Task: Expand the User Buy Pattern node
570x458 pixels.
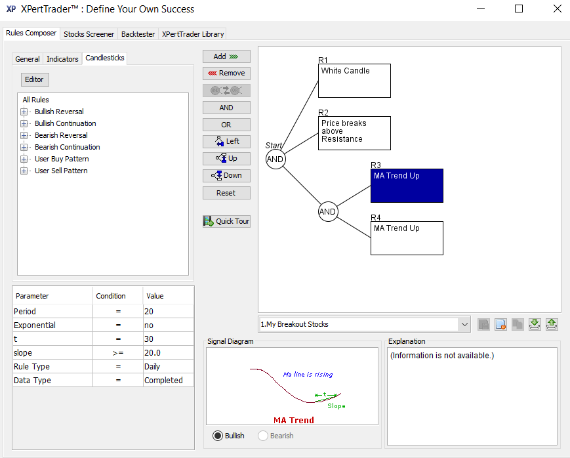Action: click(x=24, y=159)
